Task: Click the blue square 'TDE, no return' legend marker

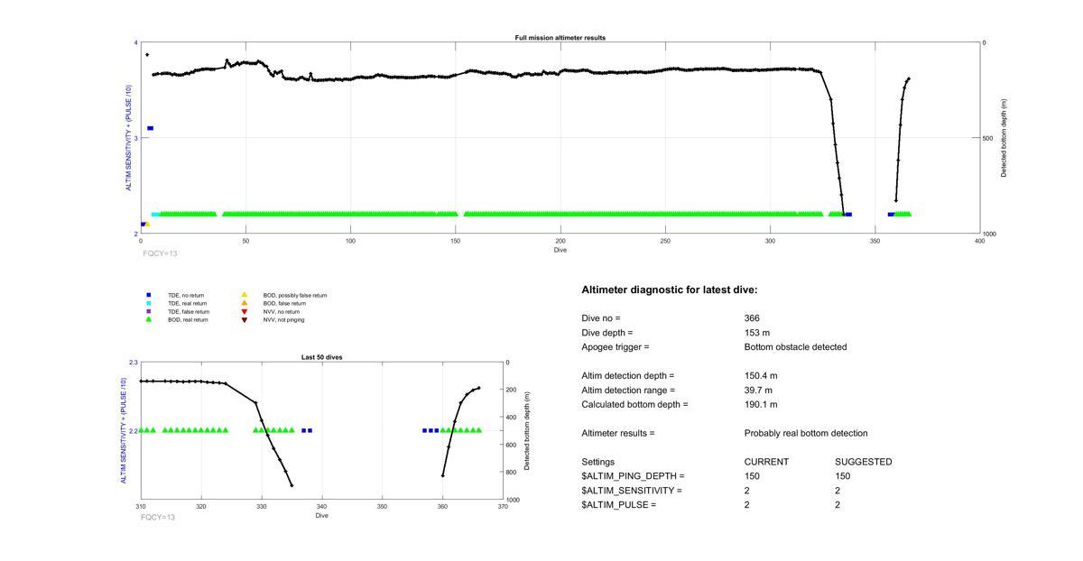Action: (x=149, y=295)
